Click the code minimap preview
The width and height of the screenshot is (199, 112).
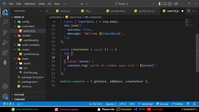pos(189,23)
